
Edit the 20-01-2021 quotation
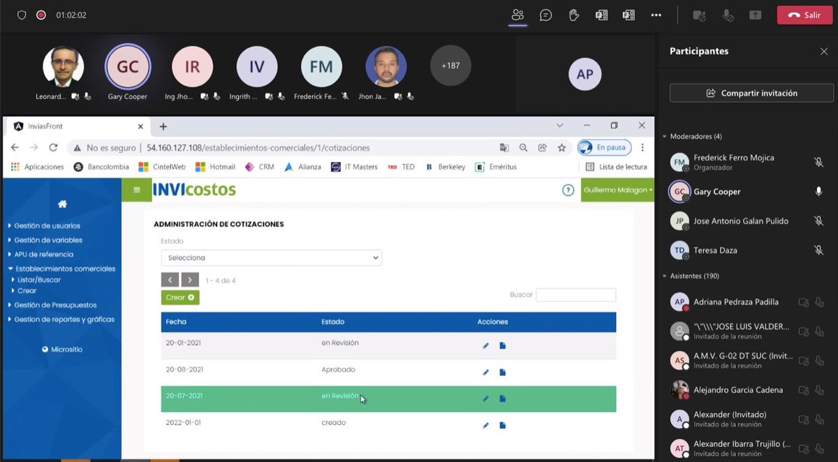click(x=486, y=345)
